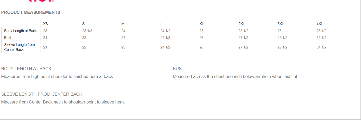The image size is (361, 122).
Task: Click the BODY LENGTH AT BACK description heading
Action: tap(26, 69)
